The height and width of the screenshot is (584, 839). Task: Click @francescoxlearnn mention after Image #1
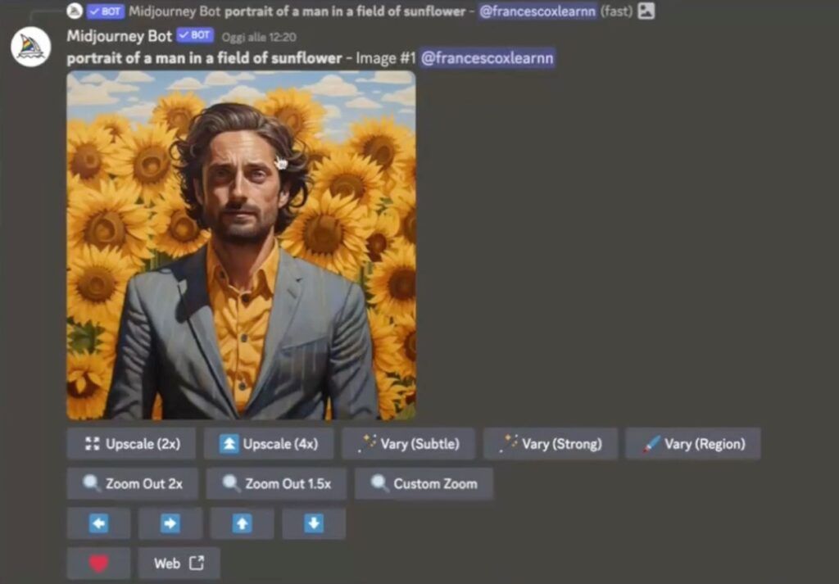(487, 58)
